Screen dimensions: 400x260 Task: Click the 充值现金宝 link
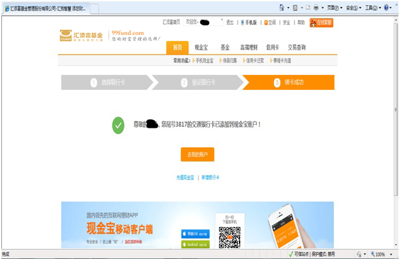[x=185, y=178]
